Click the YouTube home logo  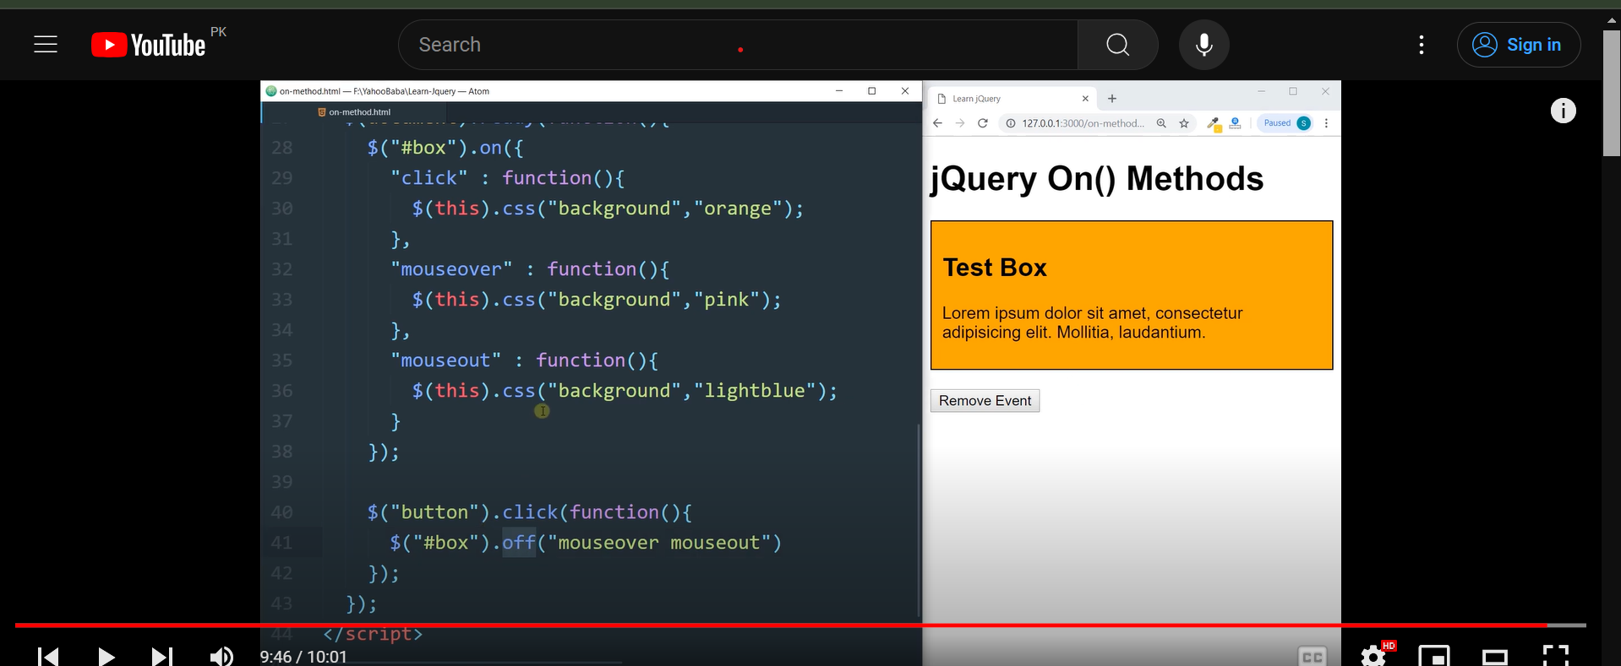149,45
